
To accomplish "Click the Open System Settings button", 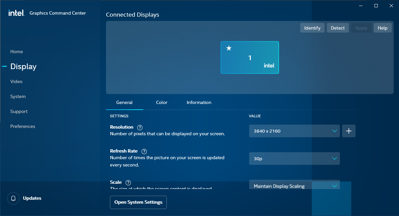I will tap(138, 202).
